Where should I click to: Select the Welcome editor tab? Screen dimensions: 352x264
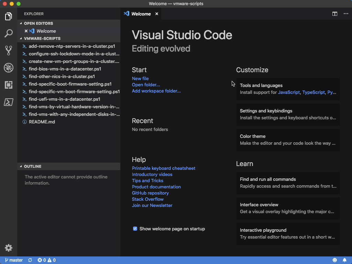[141, 14]
